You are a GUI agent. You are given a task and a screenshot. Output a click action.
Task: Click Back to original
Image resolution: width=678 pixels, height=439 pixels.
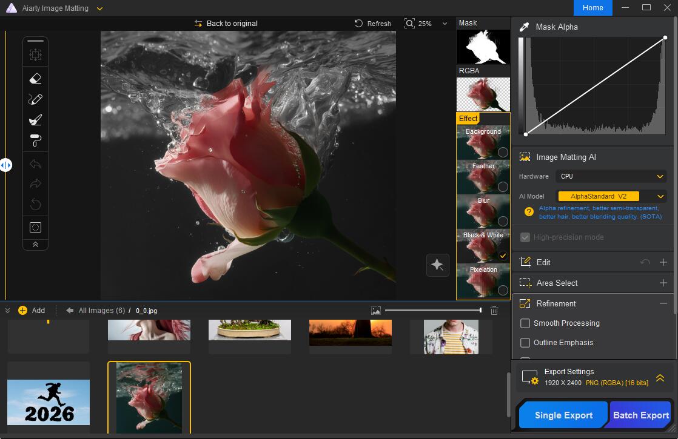tap(226, 24)
